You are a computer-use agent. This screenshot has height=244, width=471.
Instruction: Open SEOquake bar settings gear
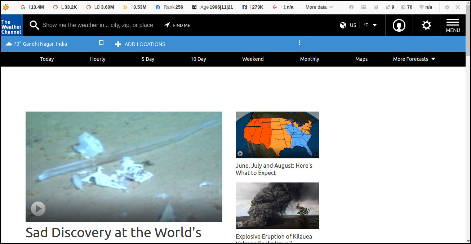click(x=447, y=7)
